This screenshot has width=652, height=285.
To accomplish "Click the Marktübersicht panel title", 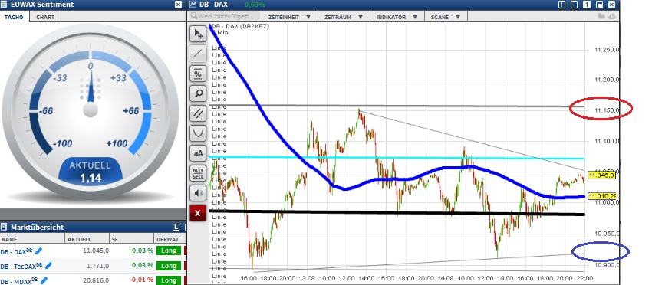I will 37,228.
